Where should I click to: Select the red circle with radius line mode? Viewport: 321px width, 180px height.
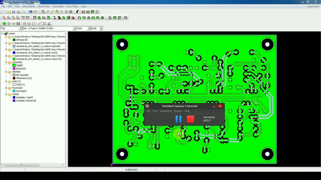[24, 23]
